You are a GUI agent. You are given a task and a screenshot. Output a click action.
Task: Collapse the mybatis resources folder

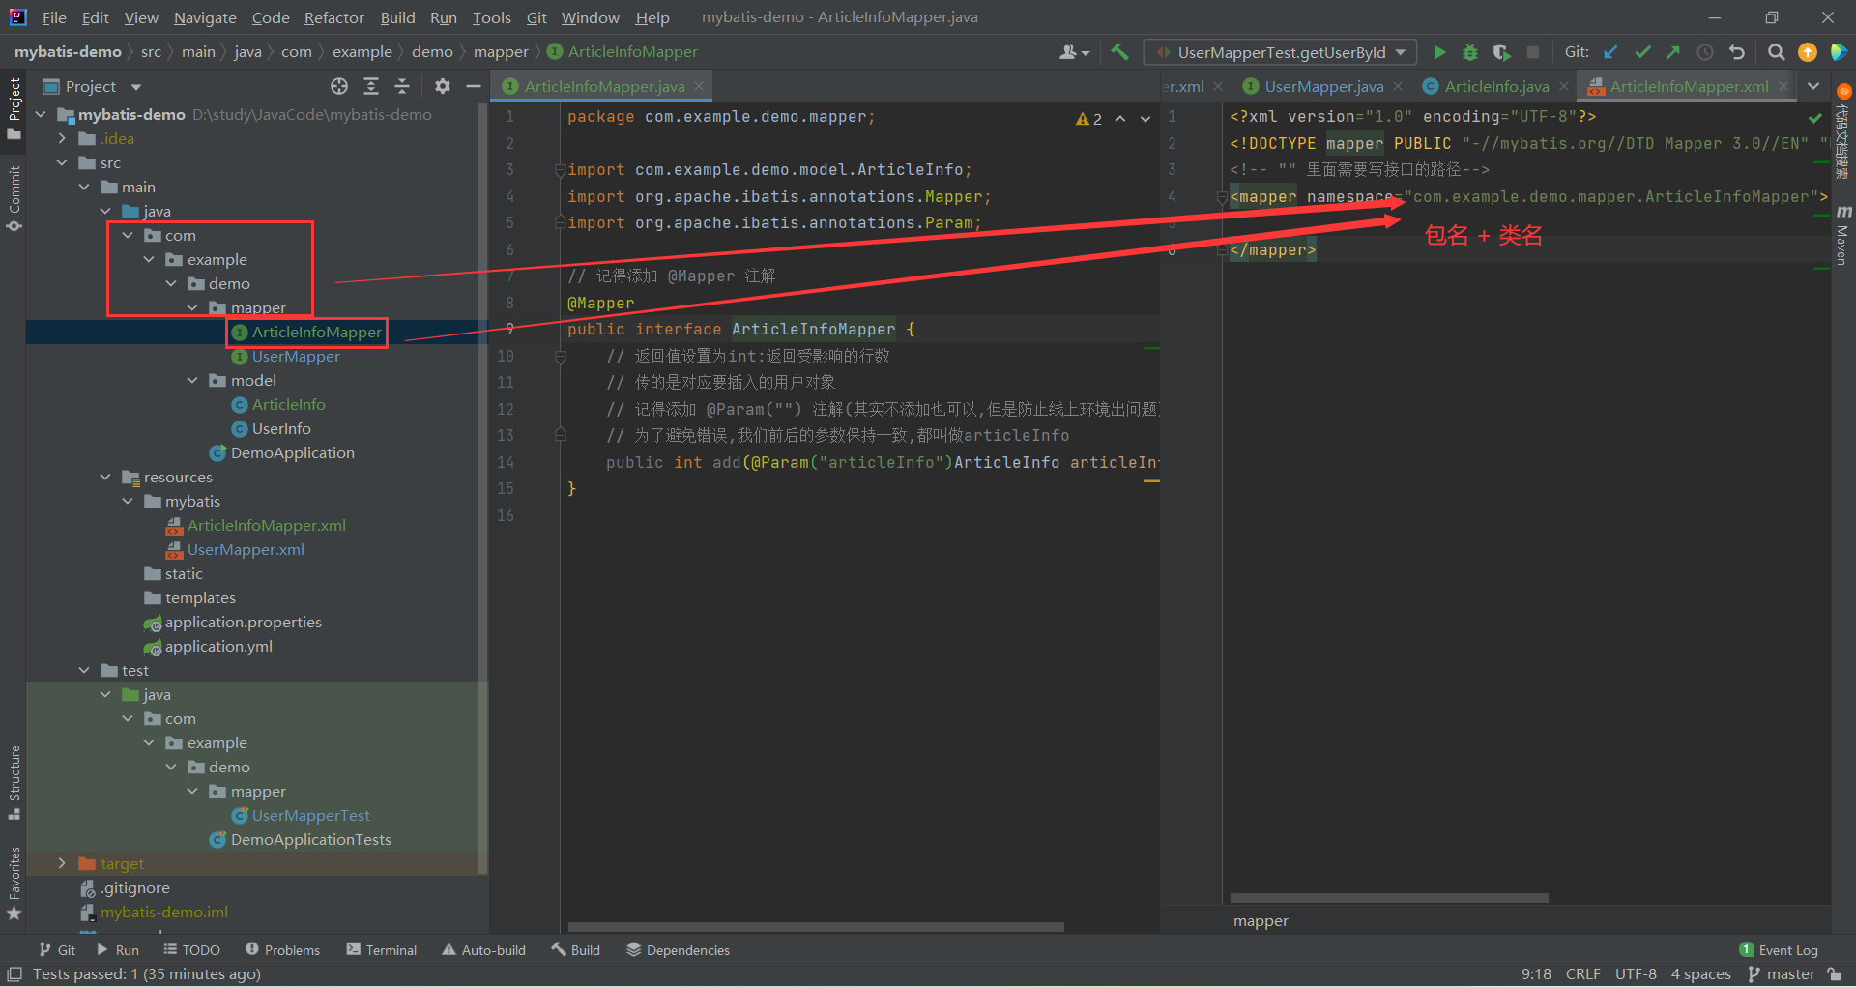tap(128, 501)
